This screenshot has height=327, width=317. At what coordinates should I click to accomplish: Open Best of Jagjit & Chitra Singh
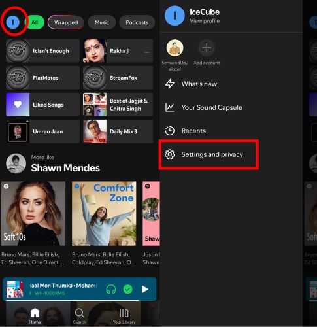118,105
